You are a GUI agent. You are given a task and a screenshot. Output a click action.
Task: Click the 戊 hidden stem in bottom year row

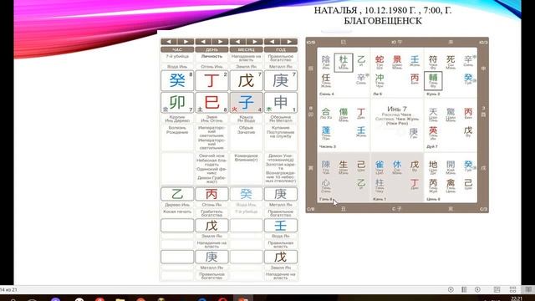[281, 257]
